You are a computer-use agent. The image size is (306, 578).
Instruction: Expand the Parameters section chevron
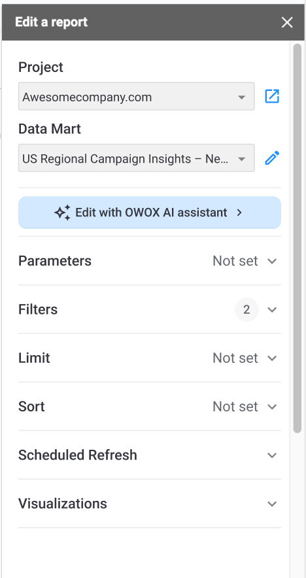[x=272, y=261]
